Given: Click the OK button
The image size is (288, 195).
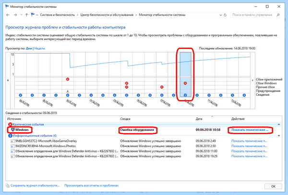Looking at the screenshot, I should pyautogui.click(x=273, y=186).
